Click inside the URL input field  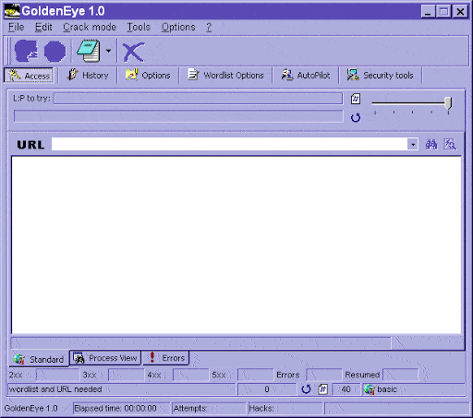tap(229, 144)
